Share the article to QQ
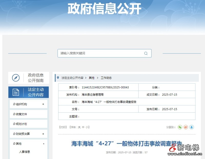Image resolution: width=205 pixels, height=159 pixels. coord(192,127)
